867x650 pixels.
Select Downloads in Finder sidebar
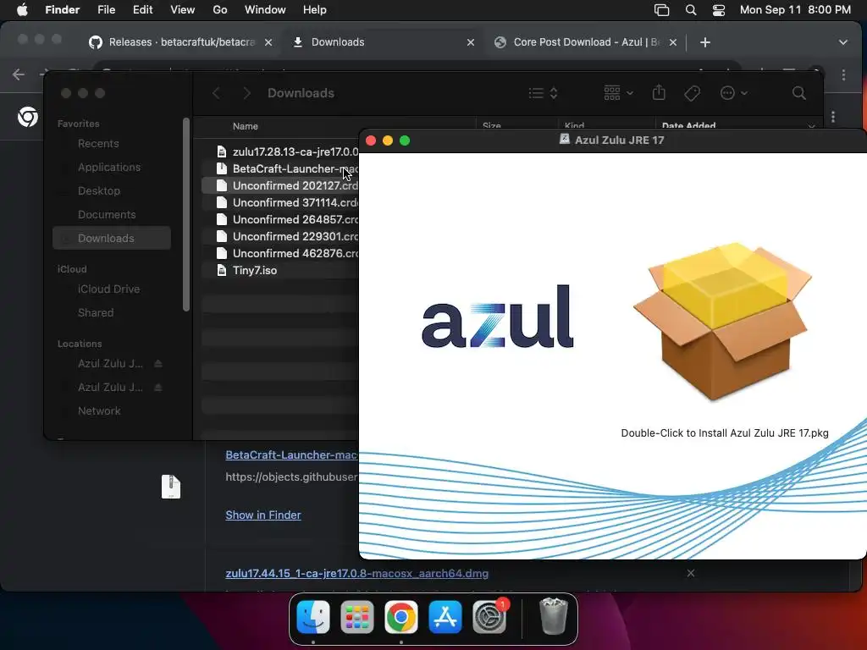click(112, 238)
